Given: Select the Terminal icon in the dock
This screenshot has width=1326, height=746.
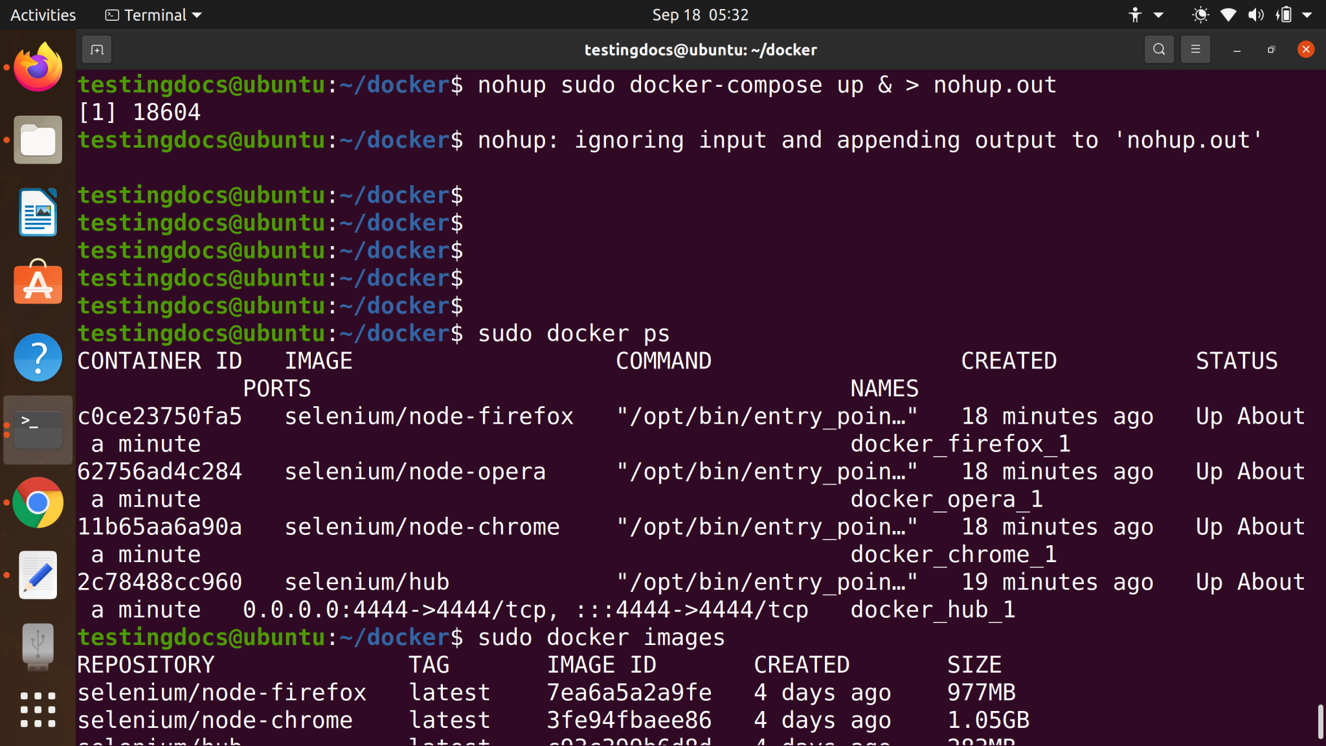Looking at the screenshot, I should point(38,430).
